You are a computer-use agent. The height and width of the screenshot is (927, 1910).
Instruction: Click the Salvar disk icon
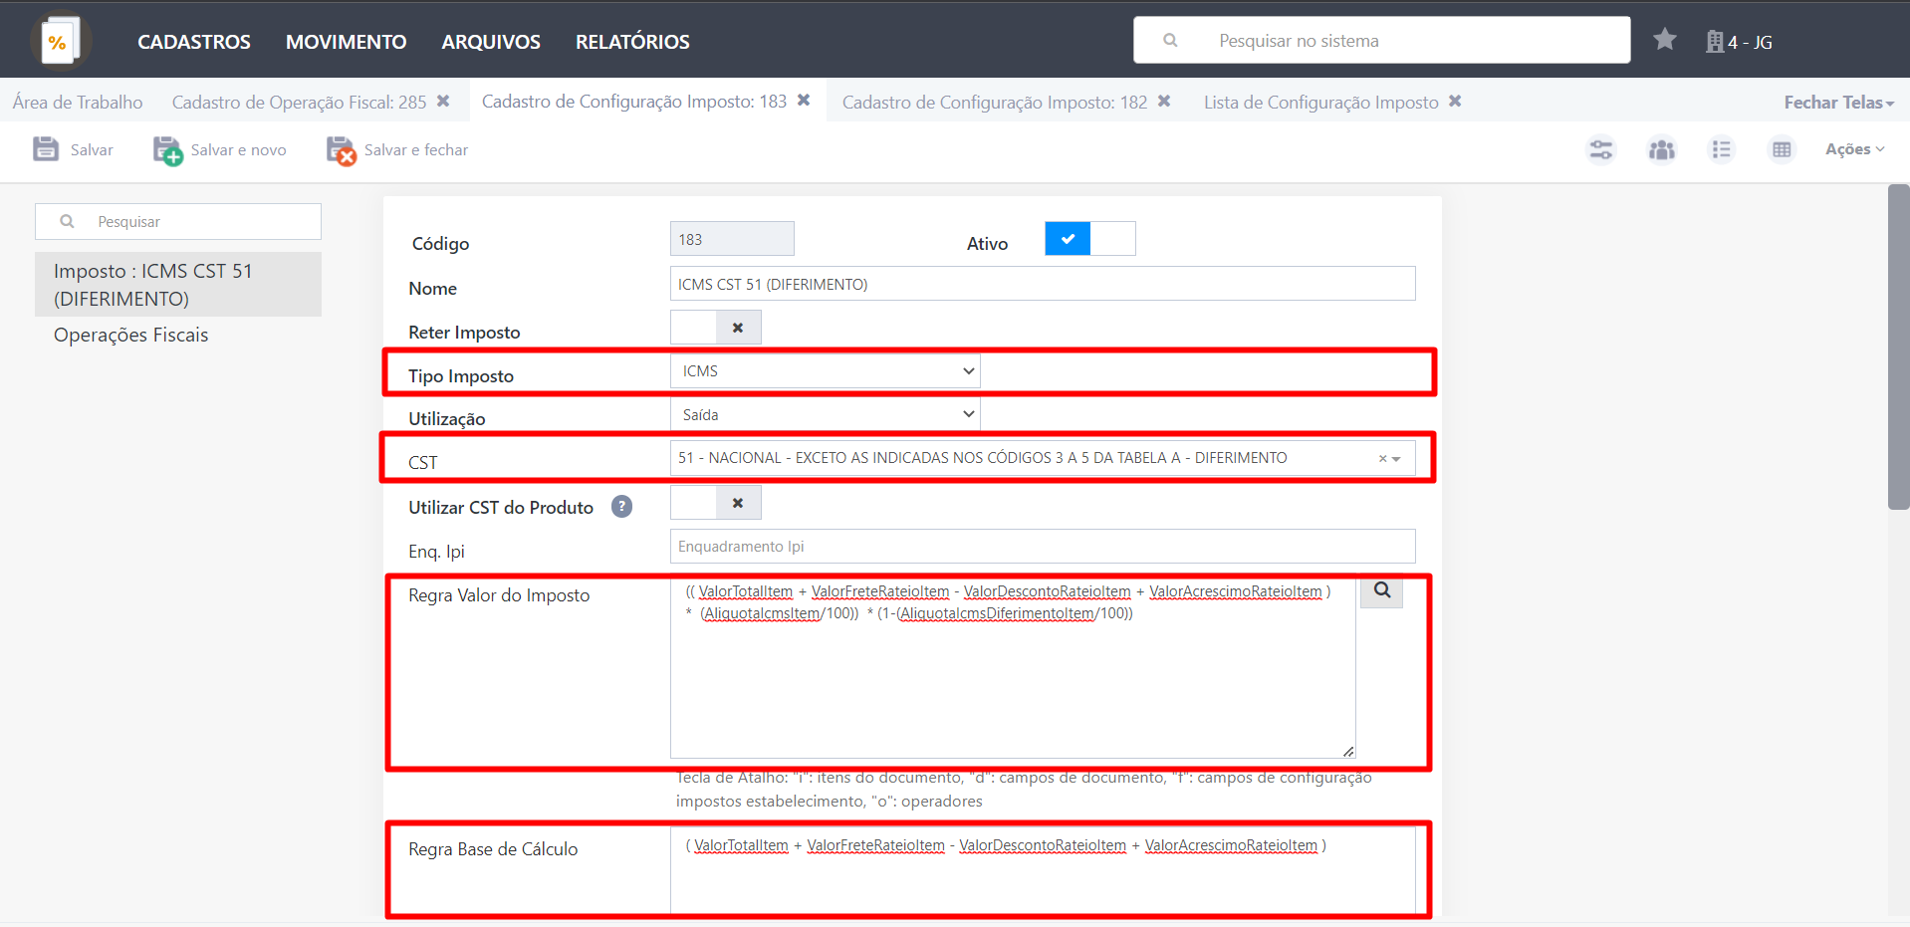coord(46,149)
